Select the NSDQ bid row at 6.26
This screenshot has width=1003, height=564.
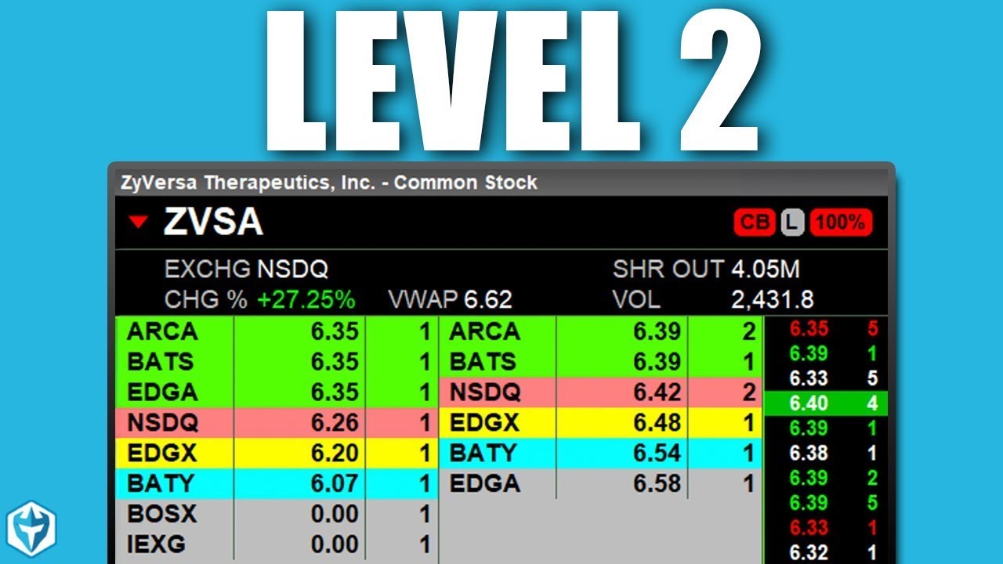pos(277,423)
